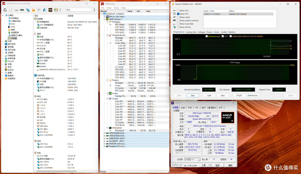Click the memory module benchmark toolbar icon

[22, 10]
